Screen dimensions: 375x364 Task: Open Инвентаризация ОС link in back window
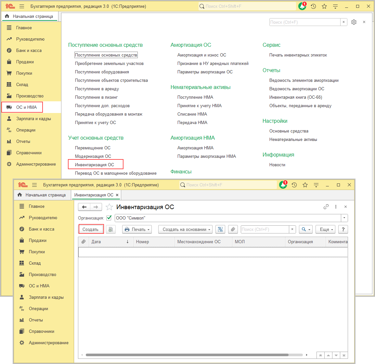point(95,165)
